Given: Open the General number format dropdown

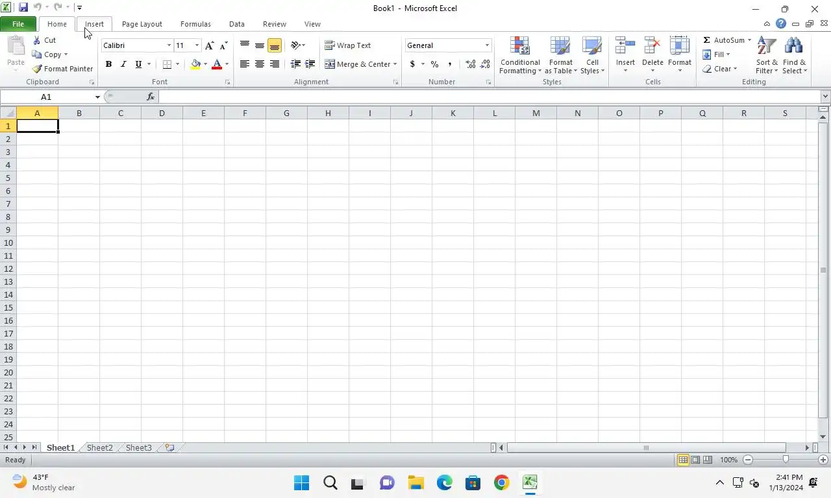Looking at the screenshot, I should click(487, 45).
